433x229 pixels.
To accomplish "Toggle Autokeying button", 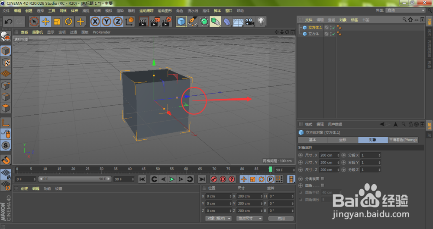I will point(223,179).
